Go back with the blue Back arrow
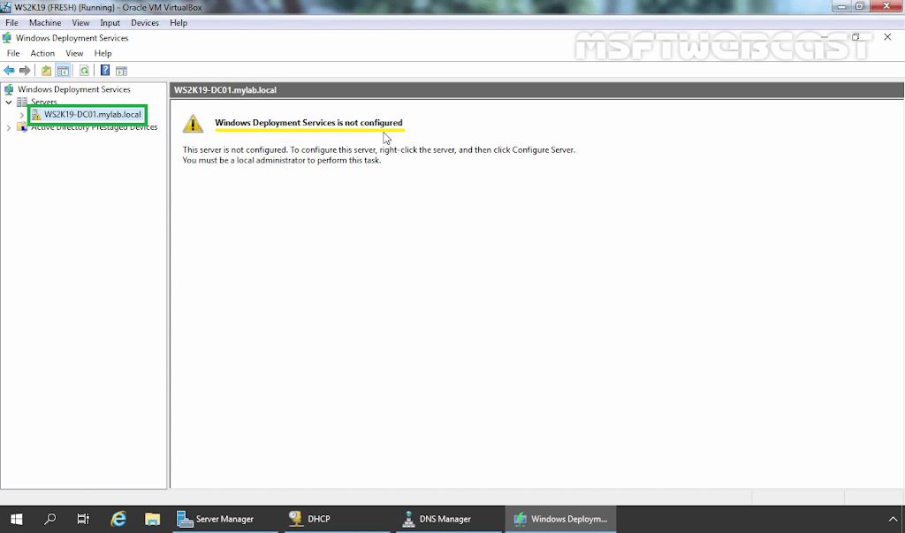The image size is (905, 533). [9, 71]
